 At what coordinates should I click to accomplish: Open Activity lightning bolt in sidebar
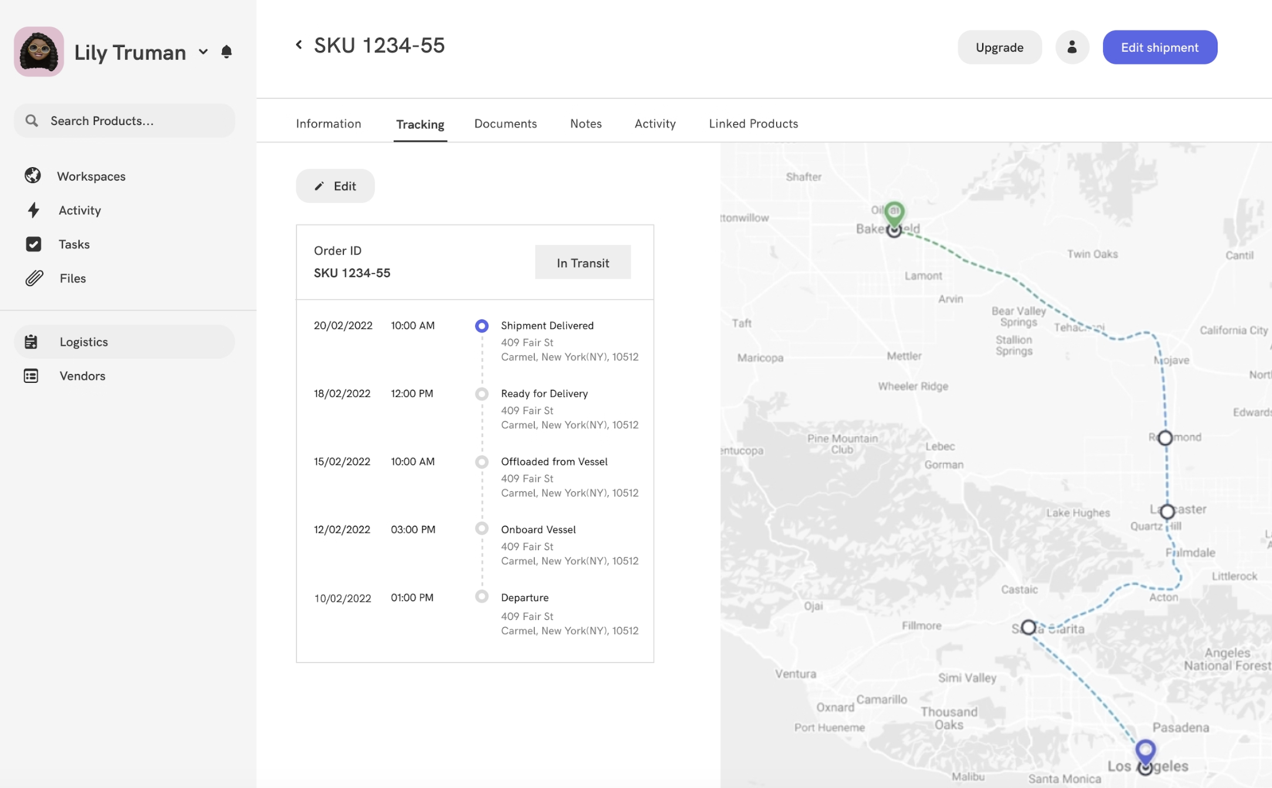click(x=33, y=210)
